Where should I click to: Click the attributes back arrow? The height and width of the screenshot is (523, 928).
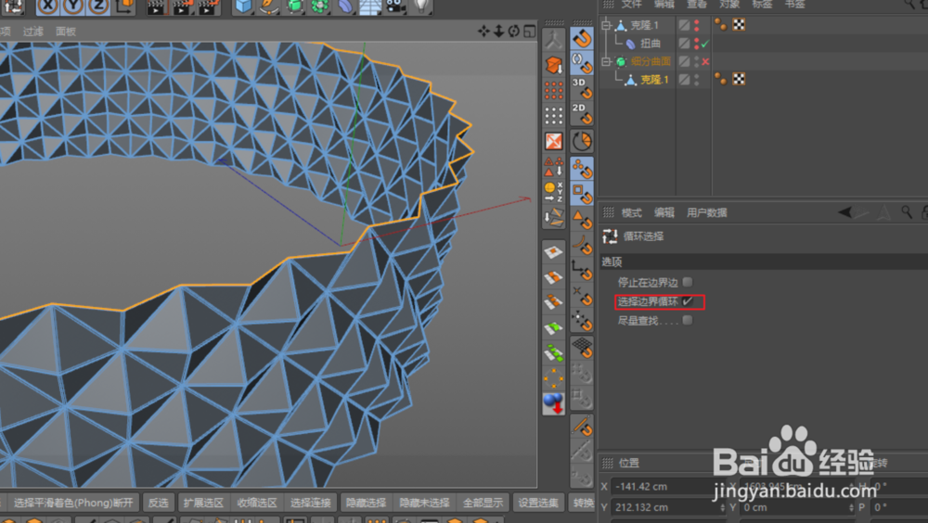846,211
